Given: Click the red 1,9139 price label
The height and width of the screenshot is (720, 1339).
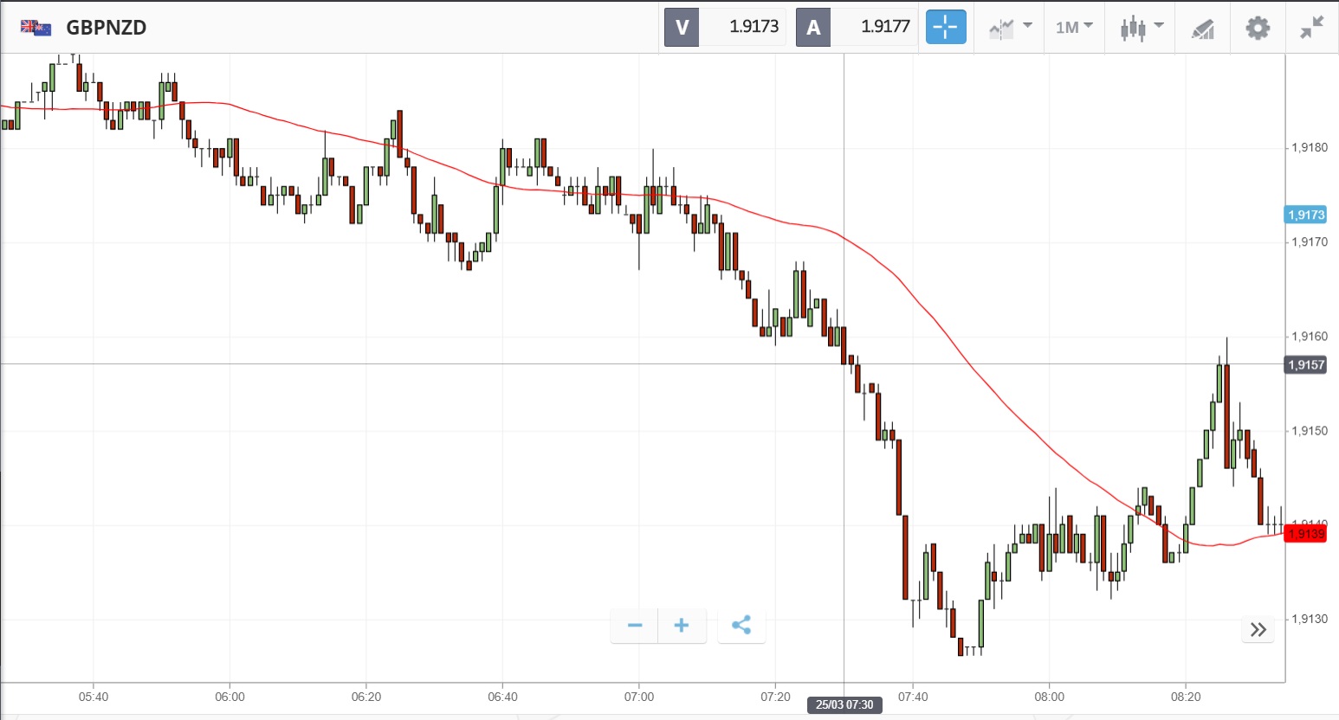Looking at the screenshot, I should click(x=1305, y=533).
